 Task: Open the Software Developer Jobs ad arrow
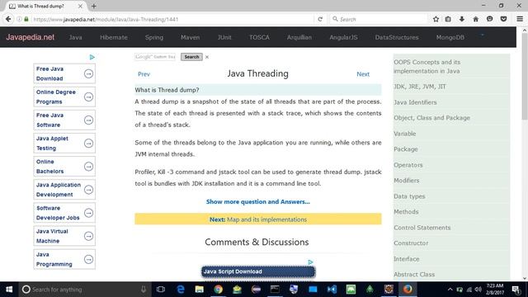pos(88,213)
